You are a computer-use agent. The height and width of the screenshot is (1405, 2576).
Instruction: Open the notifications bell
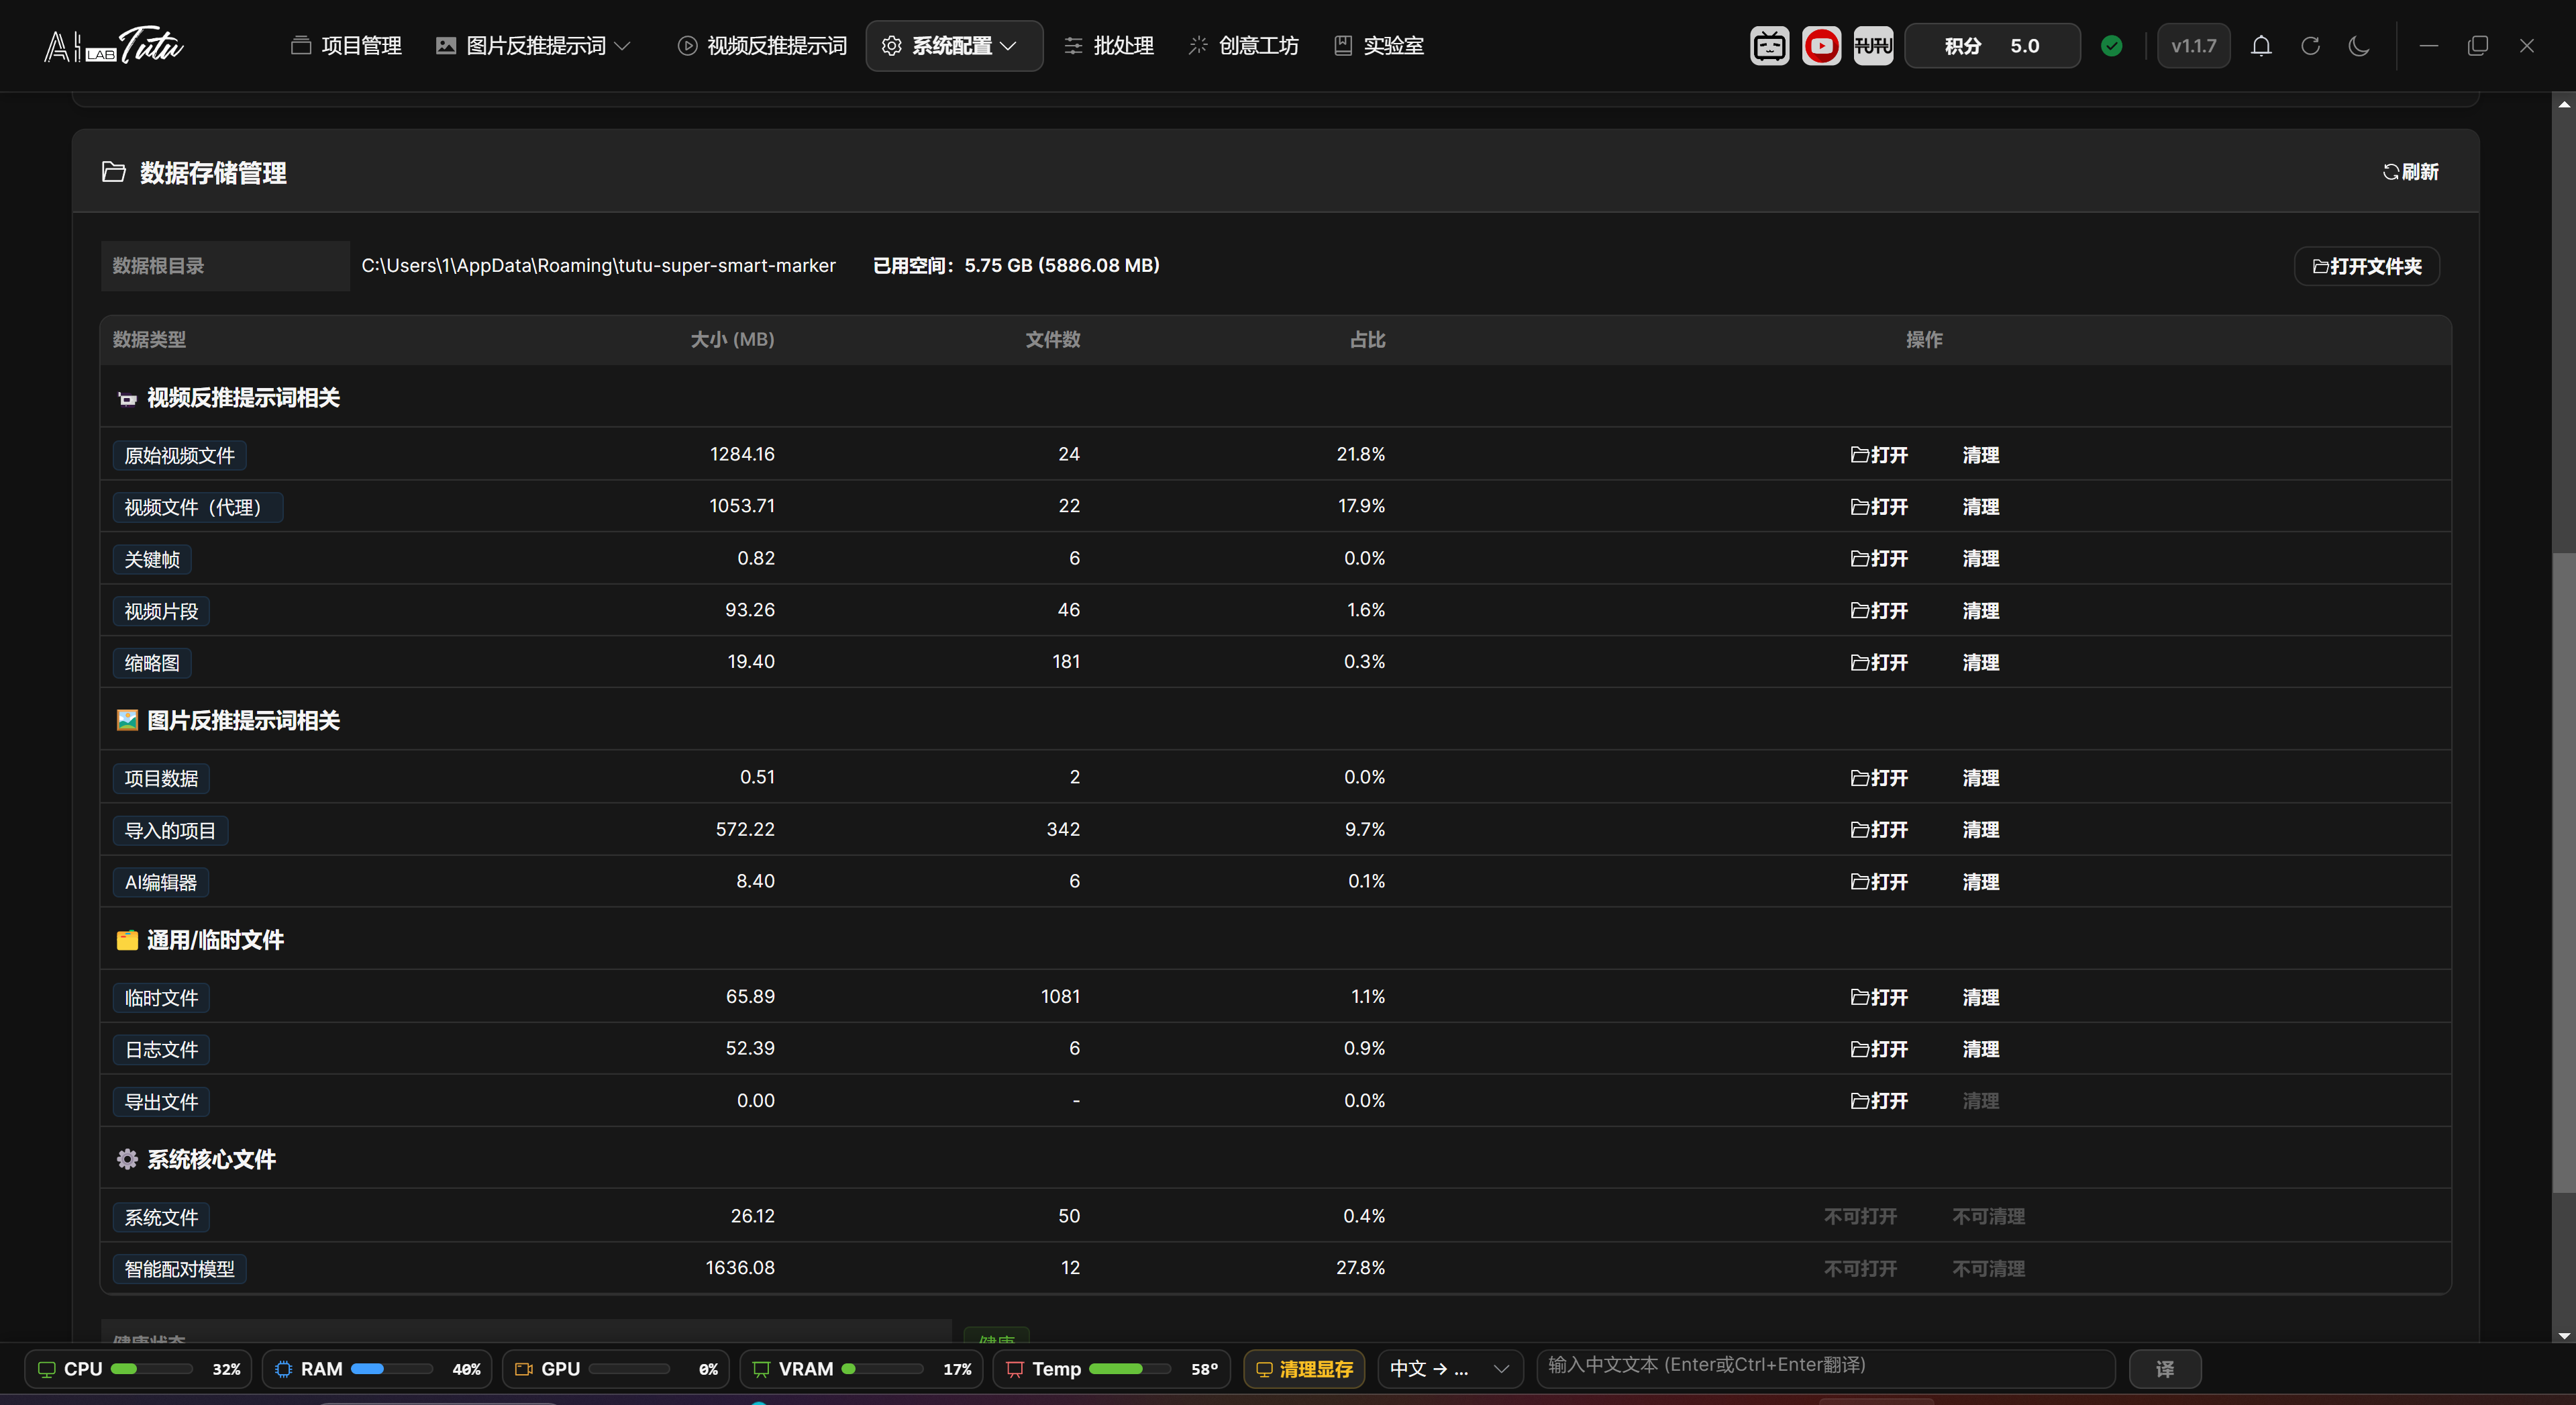tap(2261, 46)
